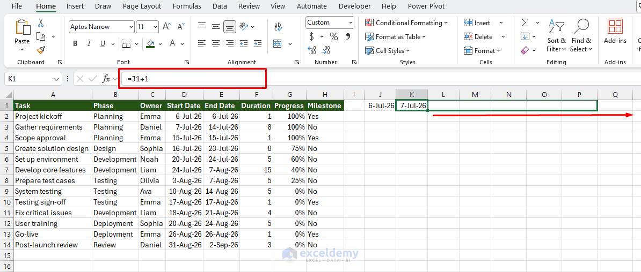Click the Cut scissors icon

pyautogui.click(x=40, y=23)
